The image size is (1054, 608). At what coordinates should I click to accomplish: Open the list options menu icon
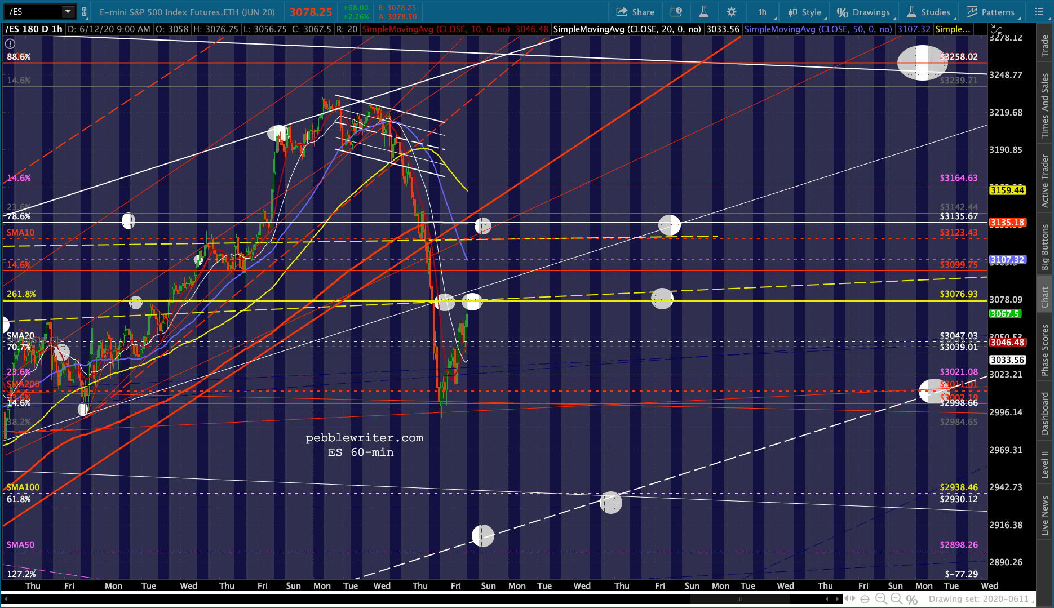pyautogui.click(x=1039, y=12)
